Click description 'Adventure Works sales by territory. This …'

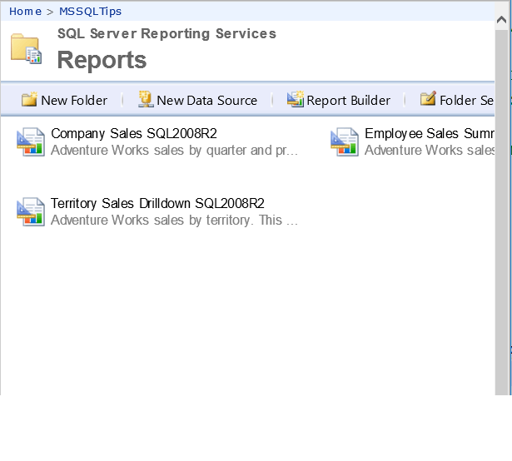[174, 220]
